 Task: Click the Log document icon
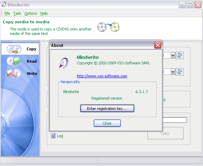[x=53, y=136]
